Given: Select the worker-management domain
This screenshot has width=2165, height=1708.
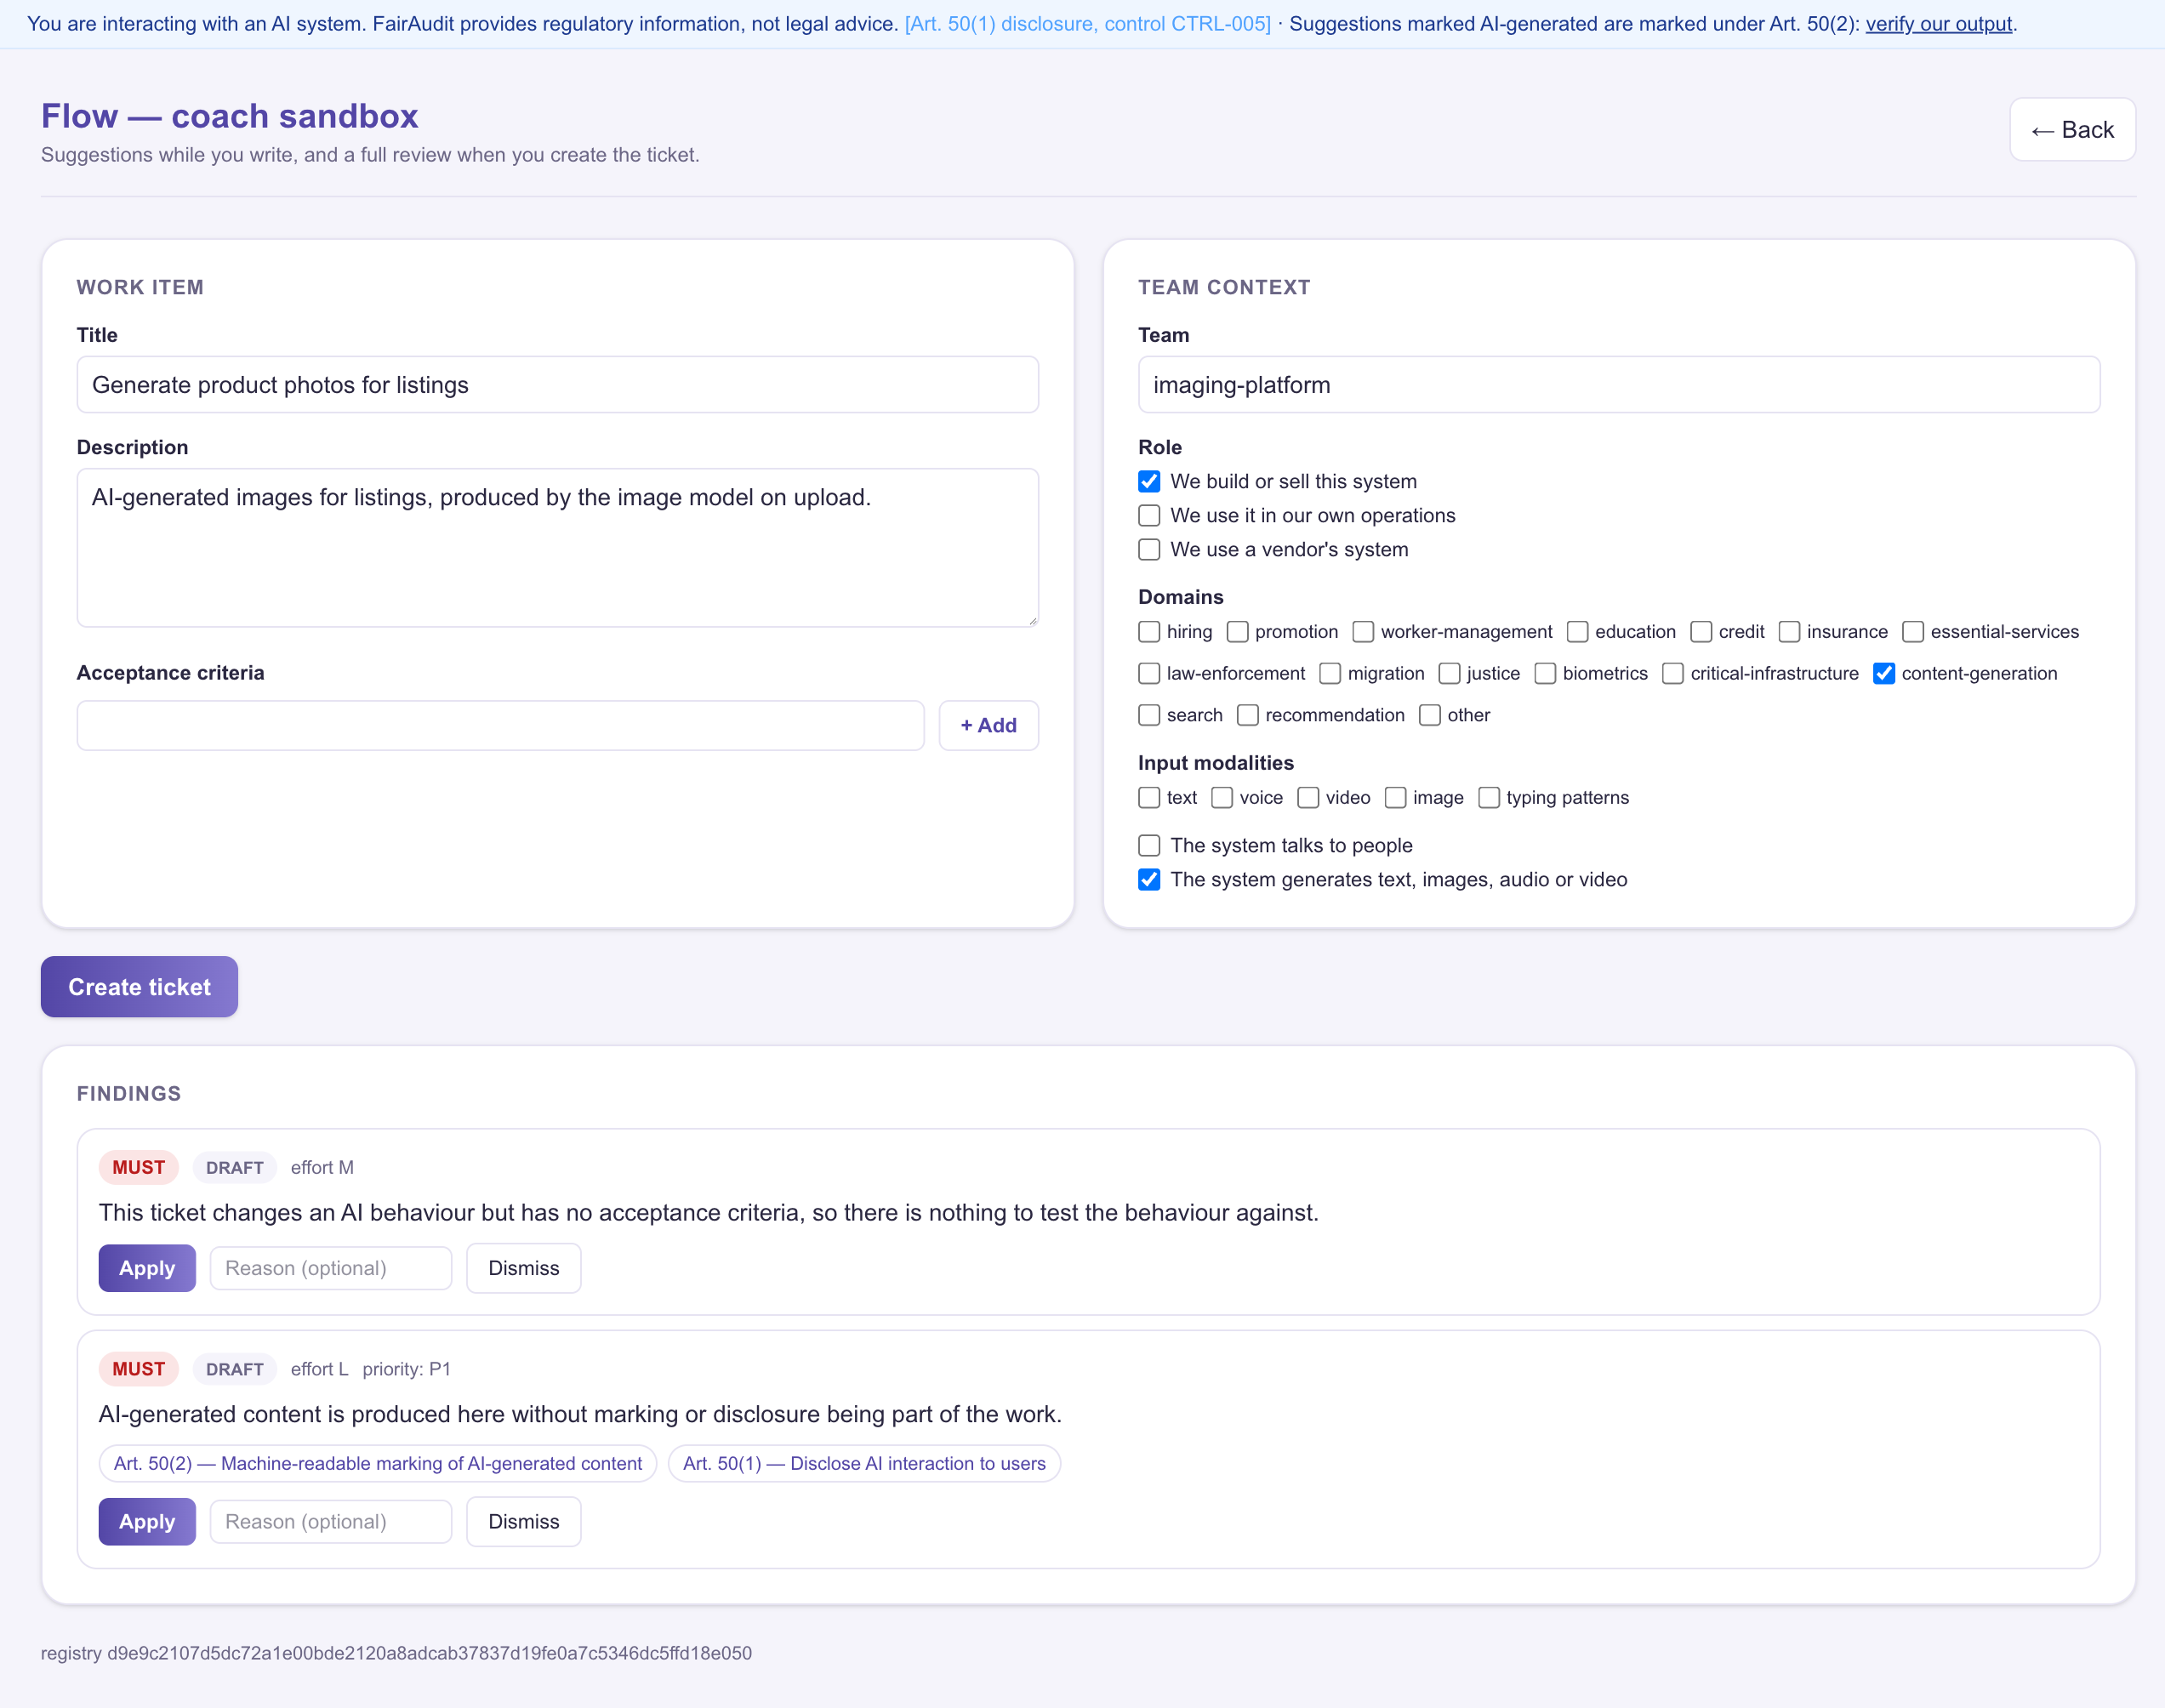Looking at the screenshot, I should [x=1363, y=632].
